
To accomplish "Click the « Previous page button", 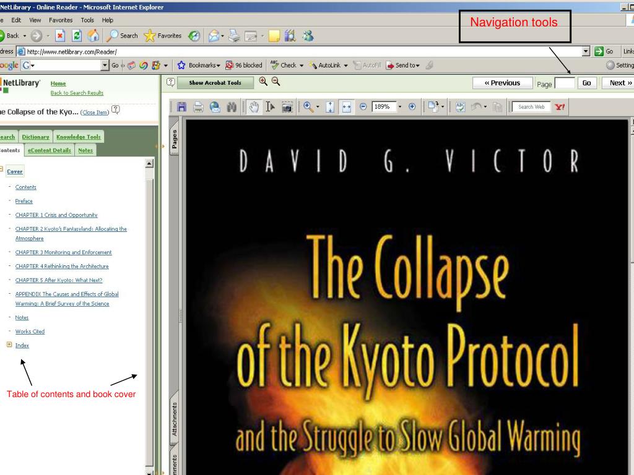I will pyautogui.click(x=502, y=83).
